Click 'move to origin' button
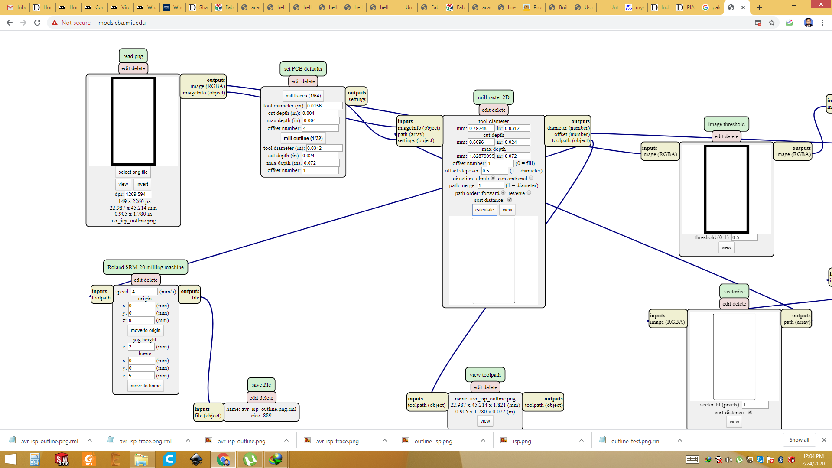This screenshot has height=468, width=832. tap(145, 330)
